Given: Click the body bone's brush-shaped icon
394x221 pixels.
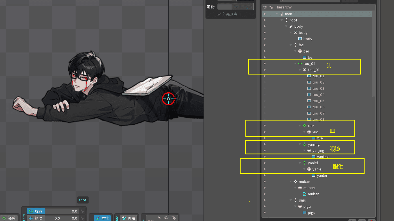Looking at the screenshot, I should pos(291,26).
